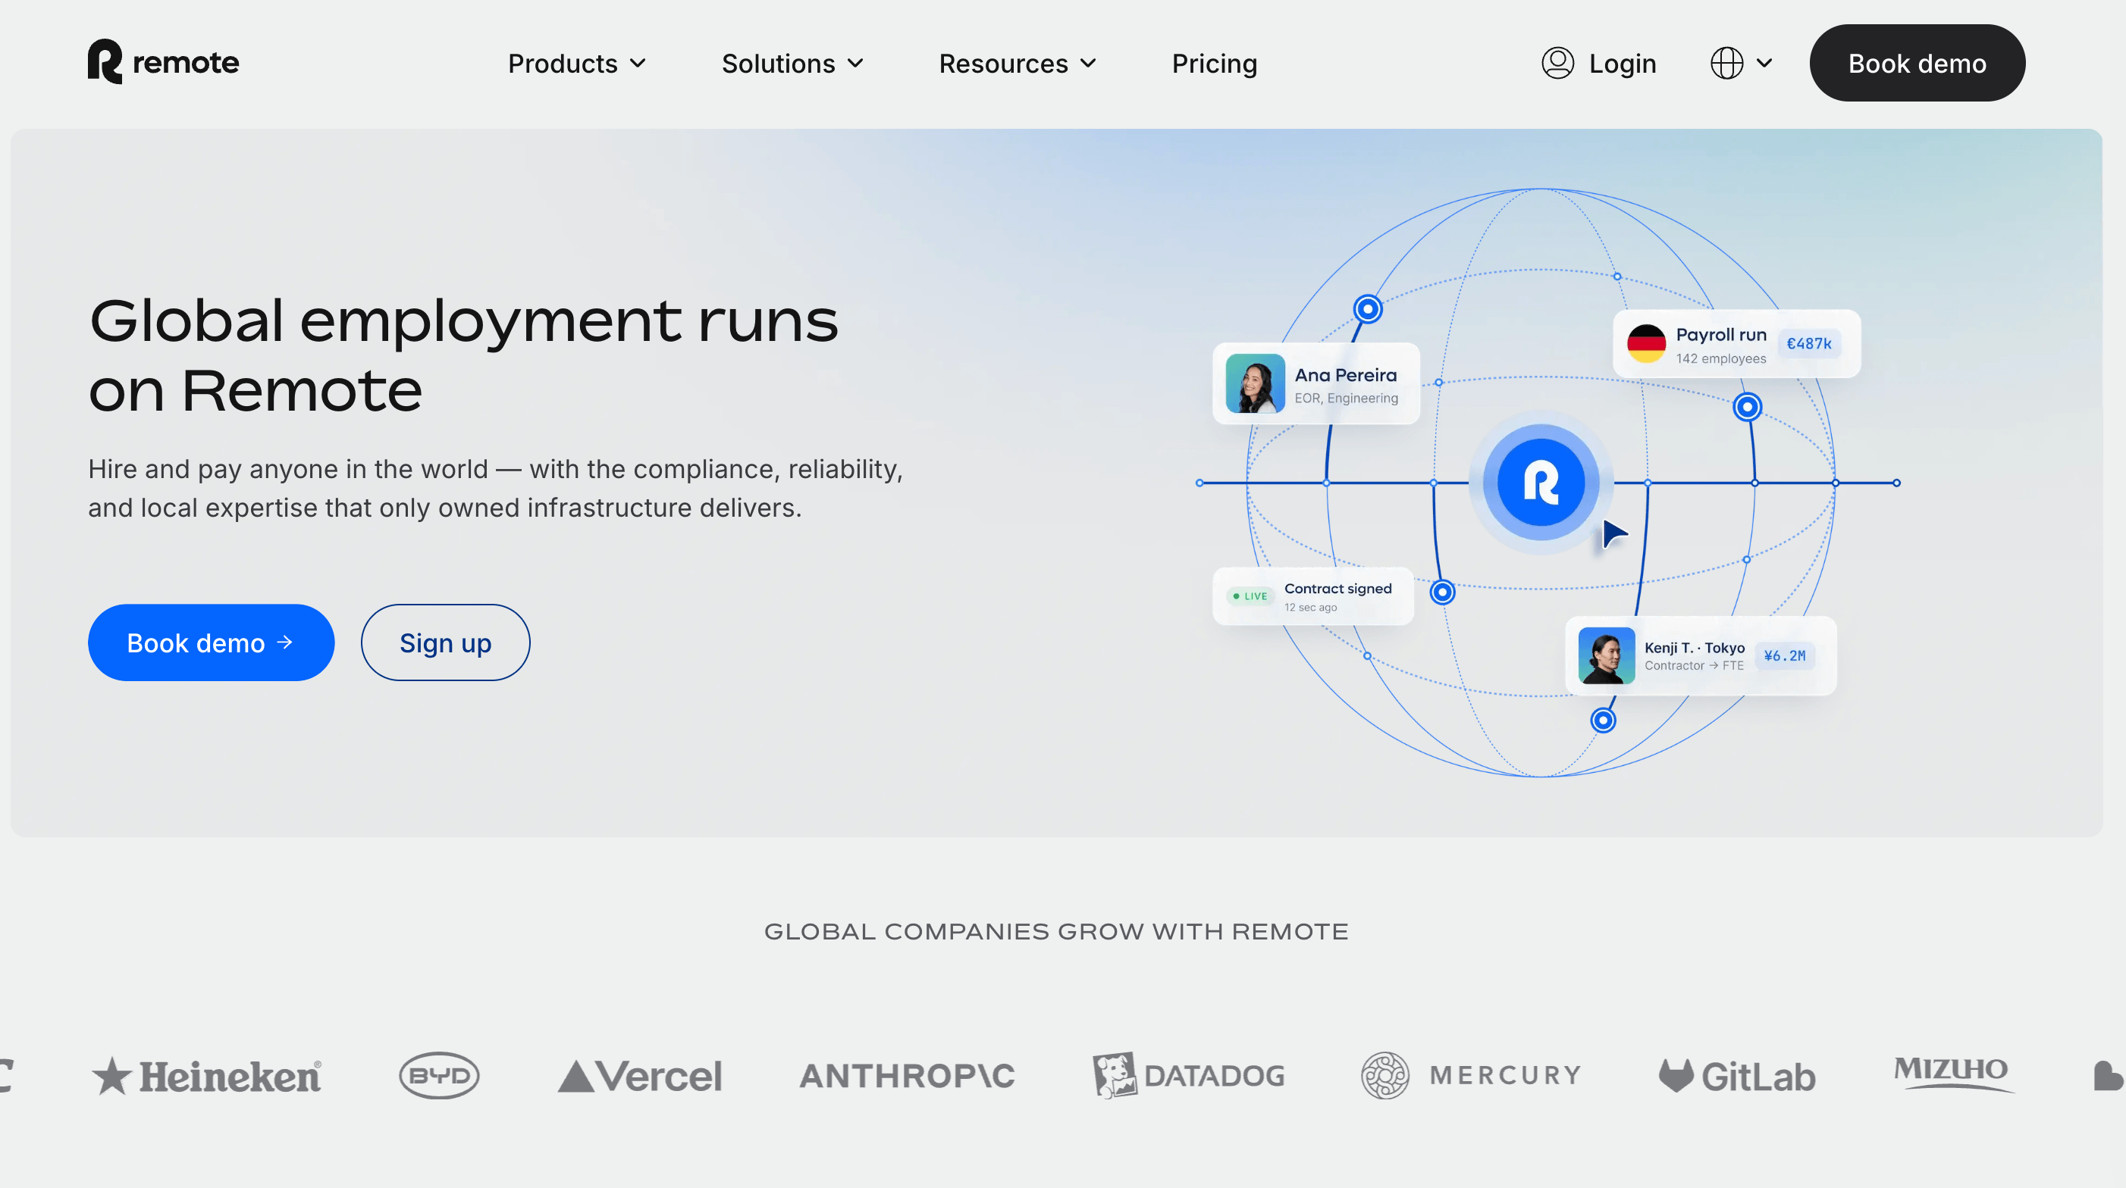
Task: Click the Remote logo in the header
Action: [x=164, y=62]
